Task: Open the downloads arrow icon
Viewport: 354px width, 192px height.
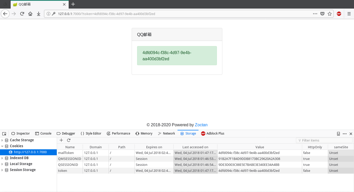Action: coord(39,14)
